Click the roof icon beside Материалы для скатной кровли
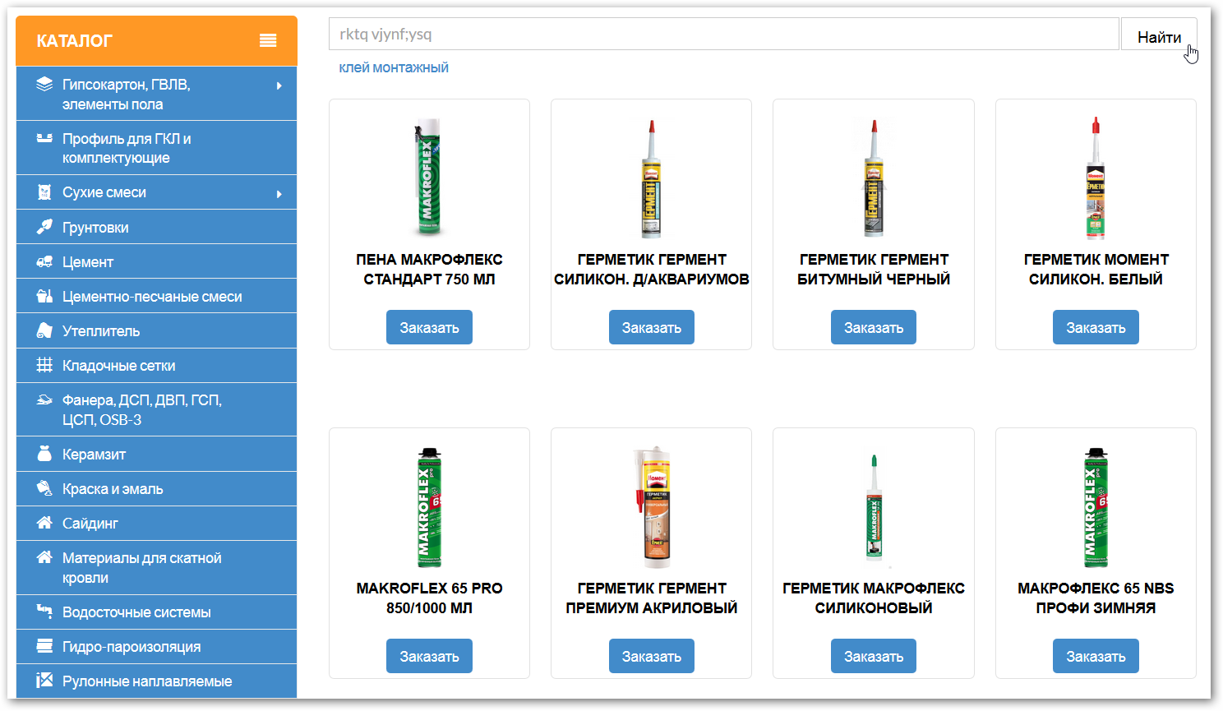1223x711 pixels. (x=44, y=557)
